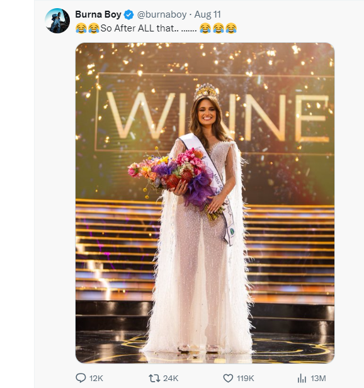Screen dimensions: 364x388
Task: Open Burna Boy's profile avatar
Action: click(x=57, y=21)
